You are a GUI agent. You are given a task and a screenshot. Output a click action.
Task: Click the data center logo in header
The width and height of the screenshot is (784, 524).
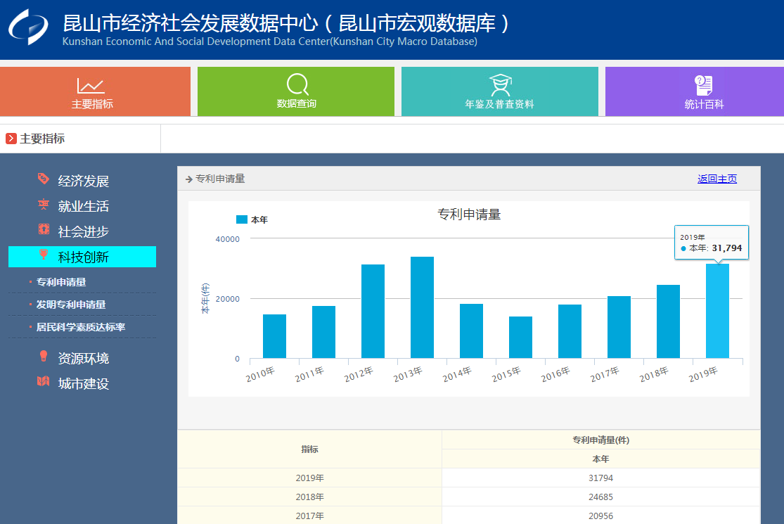coord(30,26)
